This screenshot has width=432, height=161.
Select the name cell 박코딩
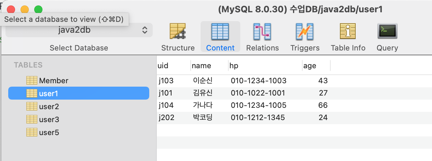(x=203, y=118)
